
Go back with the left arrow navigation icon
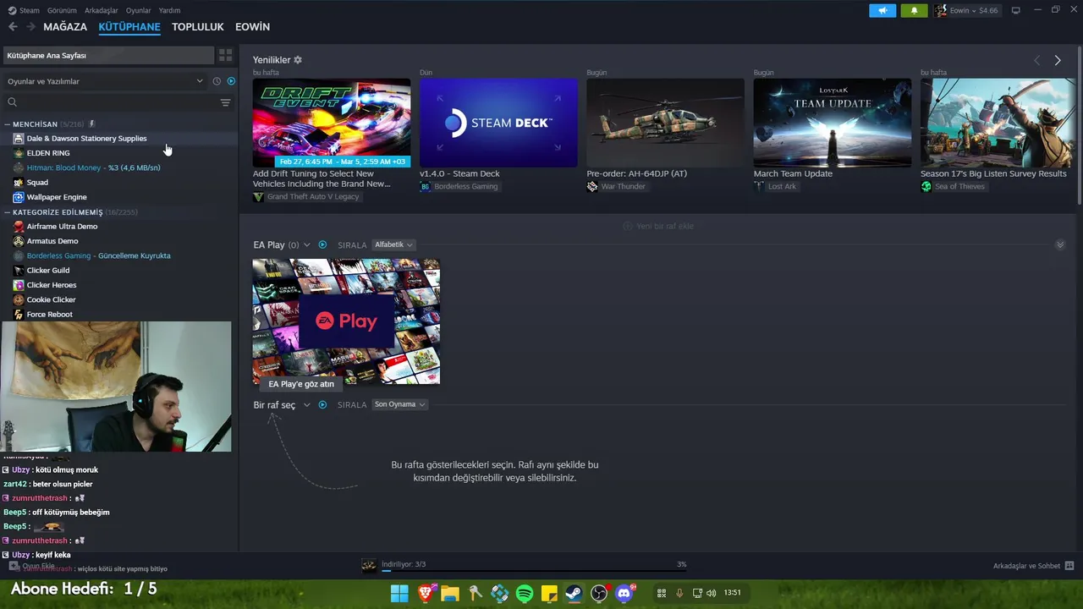tap(13, 27)
